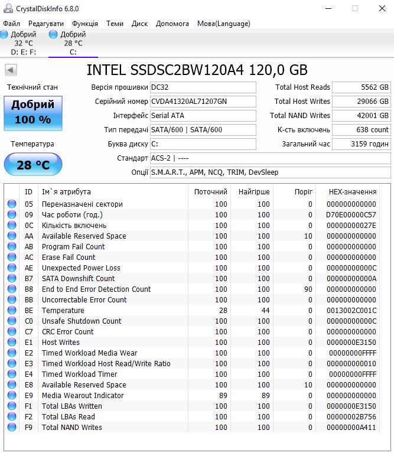The width and height of the screenshot is (394, 453).
Task: Click HEX value 0013002C001C
Action: (351, 310)
